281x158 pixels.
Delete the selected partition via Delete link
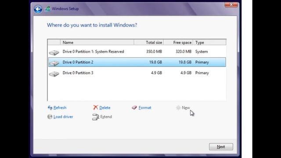coord(105,108)
